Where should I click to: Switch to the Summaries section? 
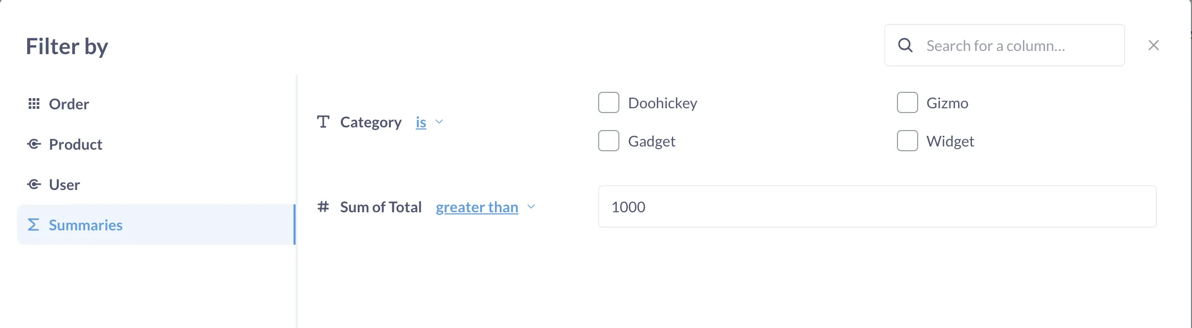pyautogui.click(x=86, y=225)
